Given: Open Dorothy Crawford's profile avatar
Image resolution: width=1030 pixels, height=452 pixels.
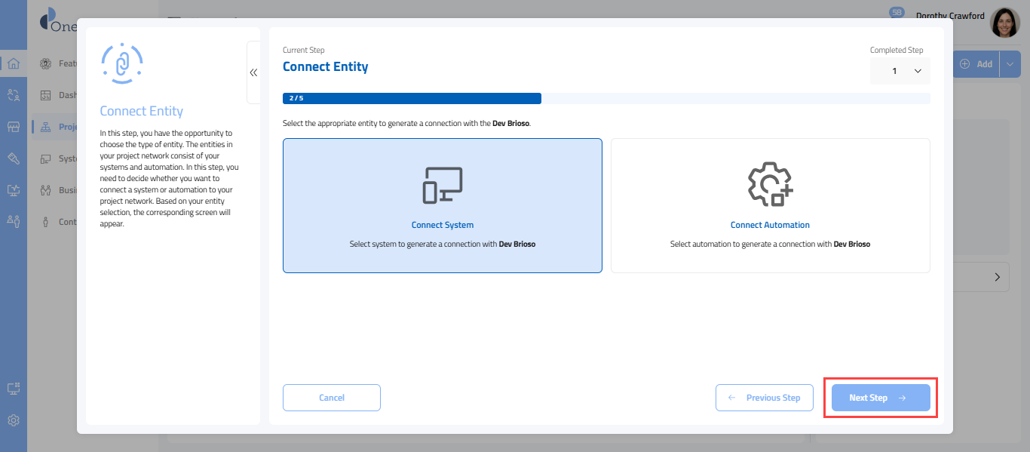Looking at the screenshot, I should click(x=1004, y=23).
